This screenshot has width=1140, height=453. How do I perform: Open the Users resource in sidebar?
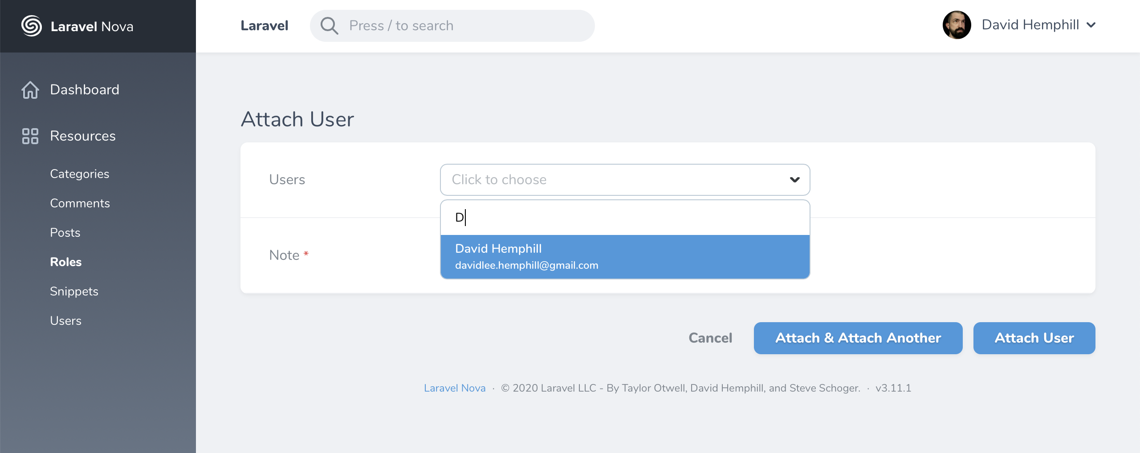(65, 320)
